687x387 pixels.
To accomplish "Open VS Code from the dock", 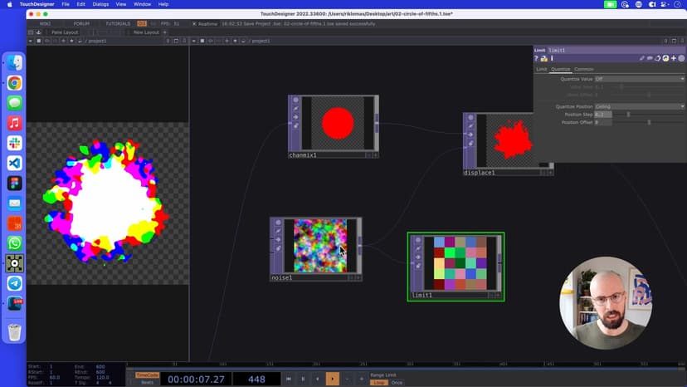I will (14, 163).
